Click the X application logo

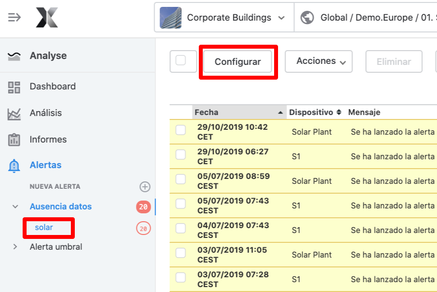coord(47,18)
